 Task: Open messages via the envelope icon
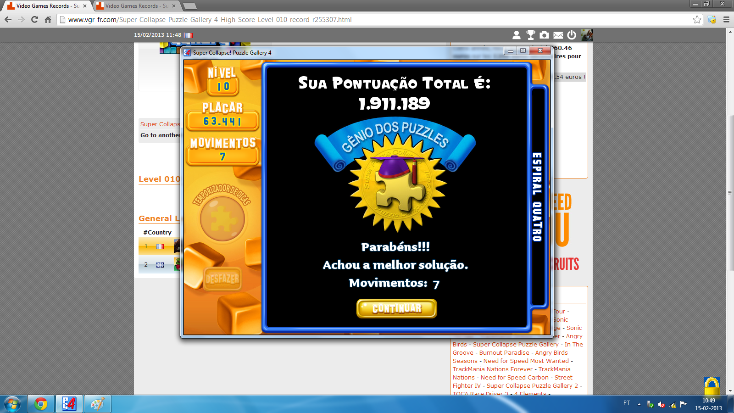pos(558,35)
